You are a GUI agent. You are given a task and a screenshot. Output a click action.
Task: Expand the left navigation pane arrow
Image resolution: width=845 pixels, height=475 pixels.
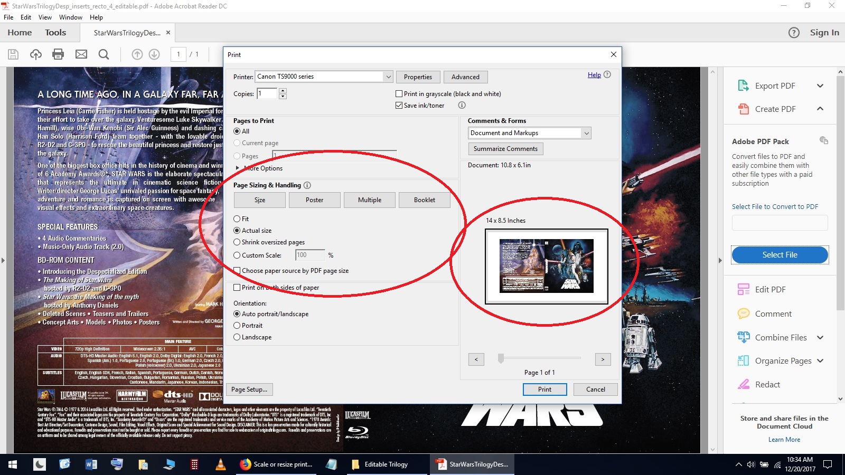pos(3,260)
